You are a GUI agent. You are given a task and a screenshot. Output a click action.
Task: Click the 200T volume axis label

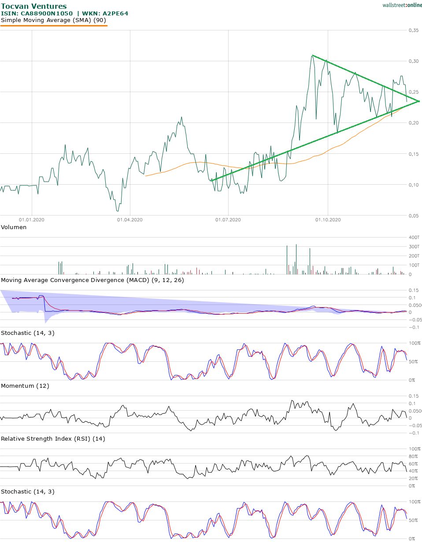(414, 256)
